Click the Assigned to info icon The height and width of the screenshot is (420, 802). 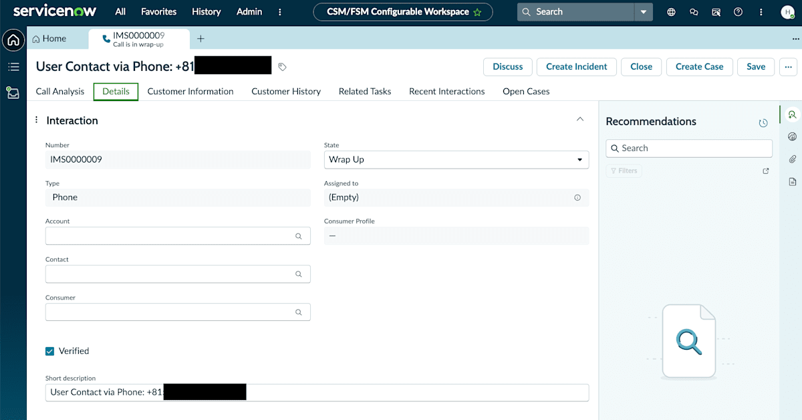[577, 198]
